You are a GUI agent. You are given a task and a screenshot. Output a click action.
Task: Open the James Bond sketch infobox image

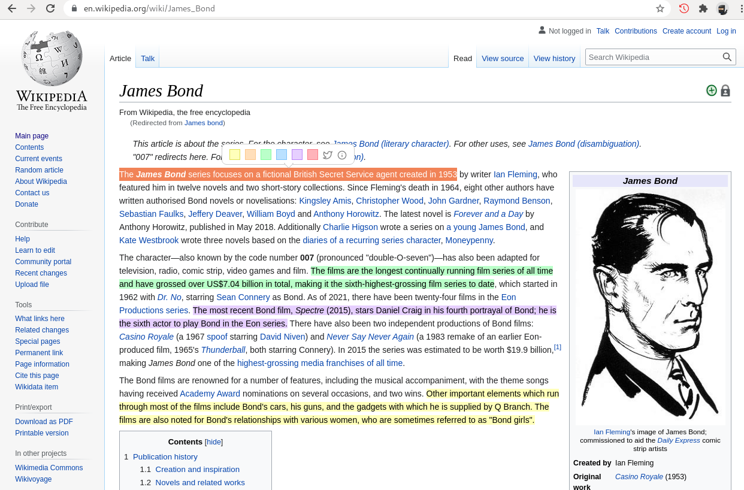(x=650, y=307)
